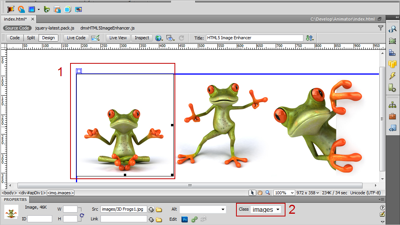Open the site map hierarchy Files panel icon

[x=392, y=105]
